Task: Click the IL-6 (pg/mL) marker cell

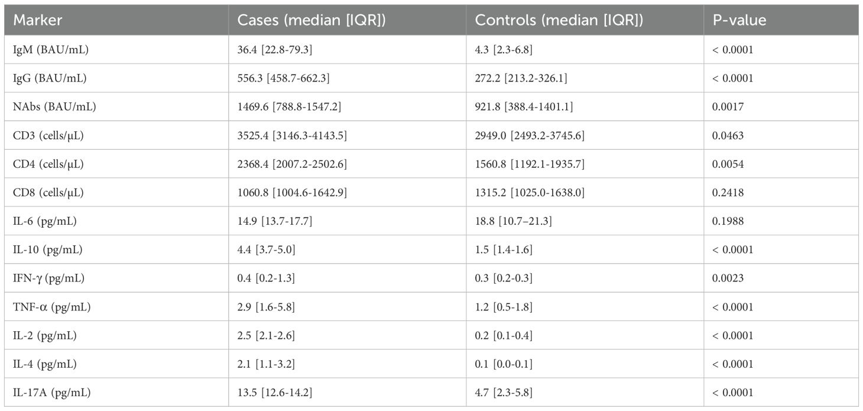Action: coord(44,221)
